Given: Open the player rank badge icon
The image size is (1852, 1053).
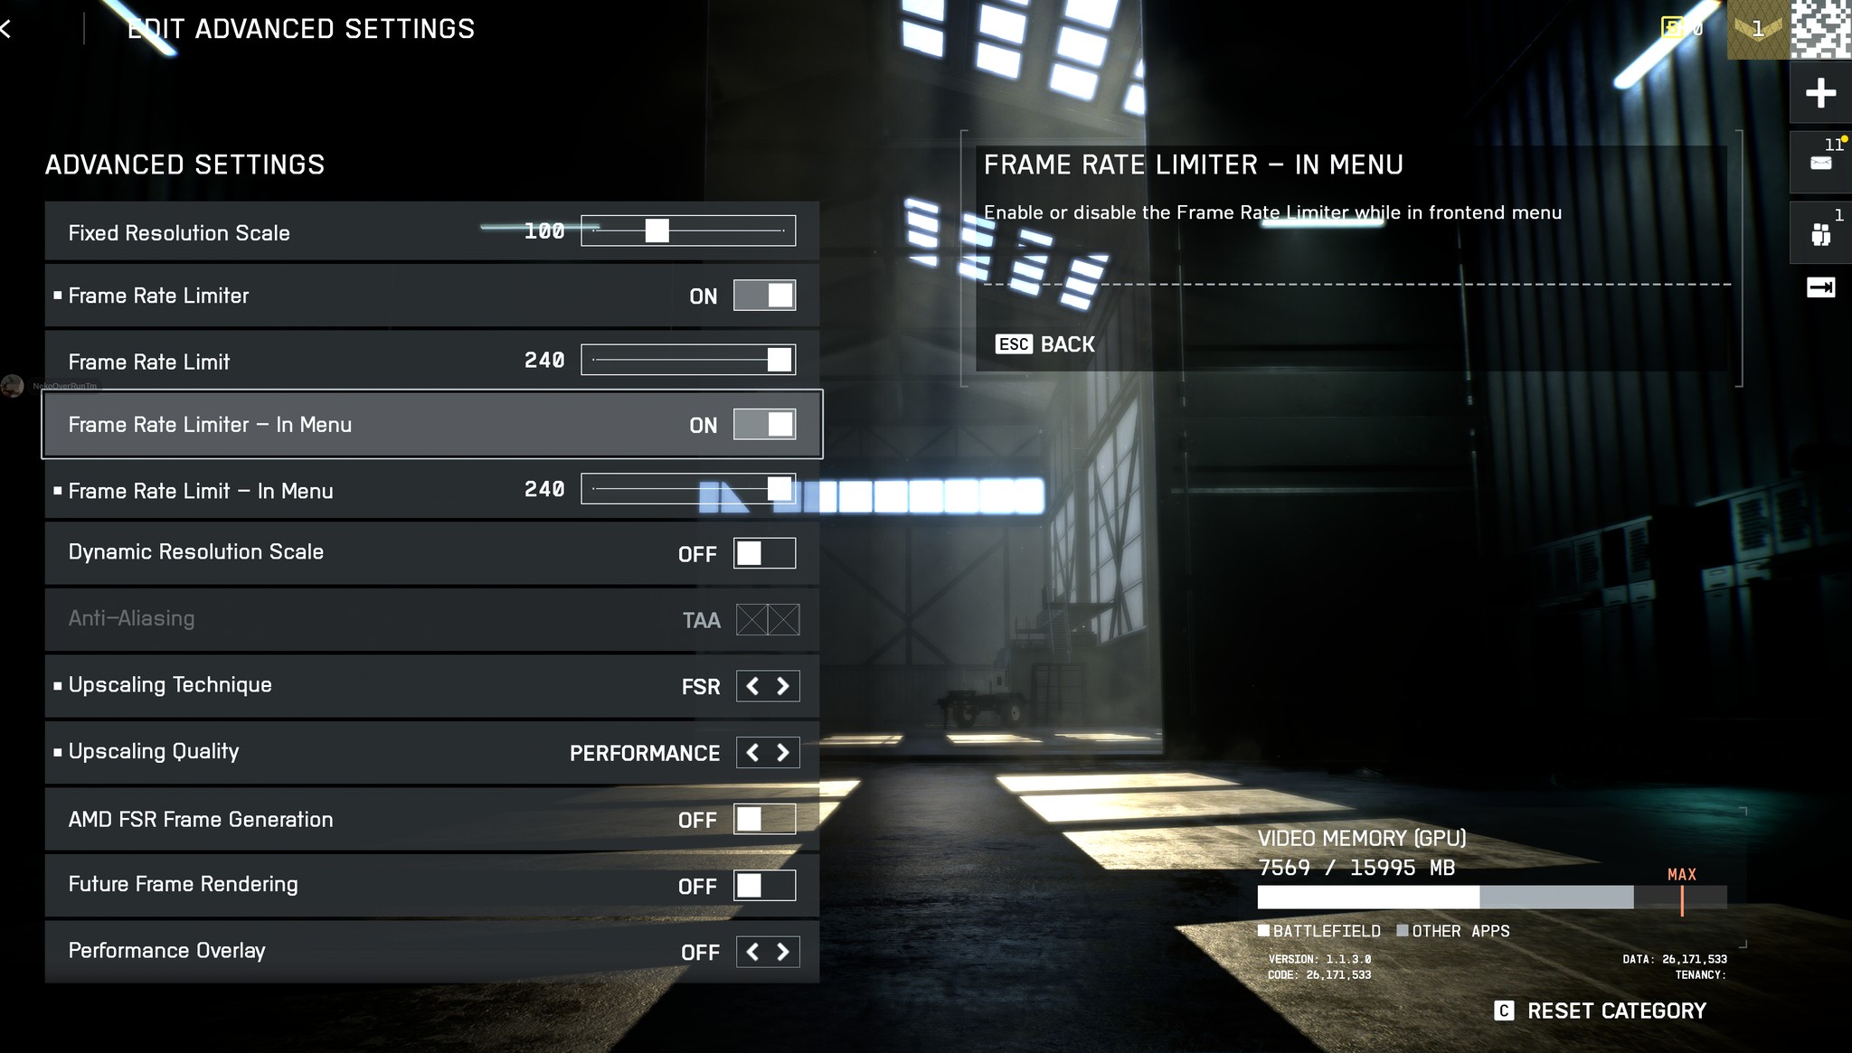Looking at the screenshot, I should 1758,29.
